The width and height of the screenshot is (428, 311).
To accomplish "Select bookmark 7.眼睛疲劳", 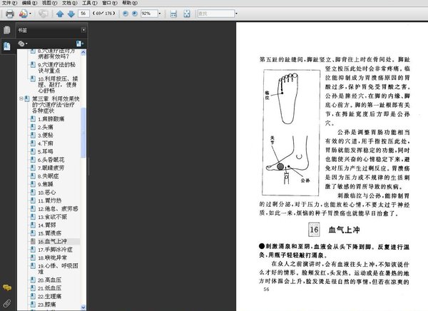I will click(x=51, y=168).
